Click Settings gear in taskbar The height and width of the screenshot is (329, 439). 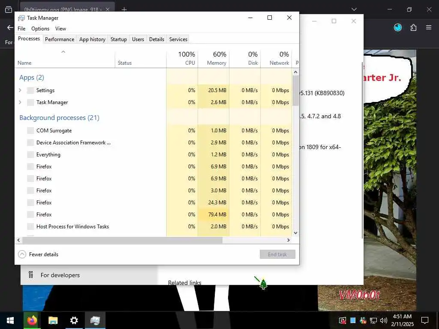pos(74,320)
